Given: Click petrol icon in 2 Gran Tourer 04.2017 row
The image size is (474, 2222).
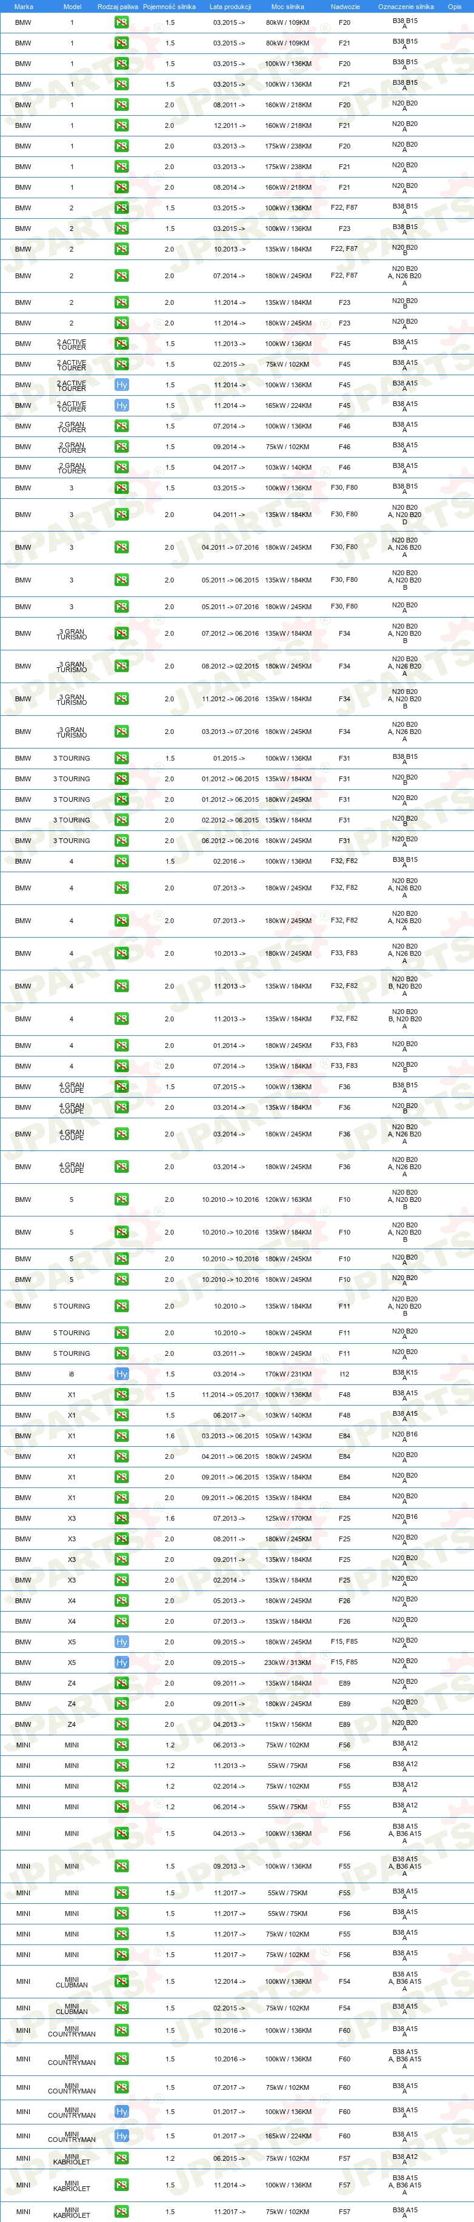Looking at the screenshot, I should coord(122,467).
